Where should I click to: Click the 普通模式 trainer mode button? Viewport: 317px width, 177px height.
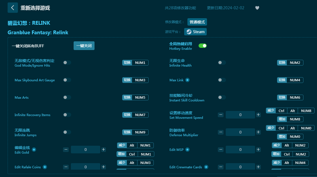[x=197, y=22]
